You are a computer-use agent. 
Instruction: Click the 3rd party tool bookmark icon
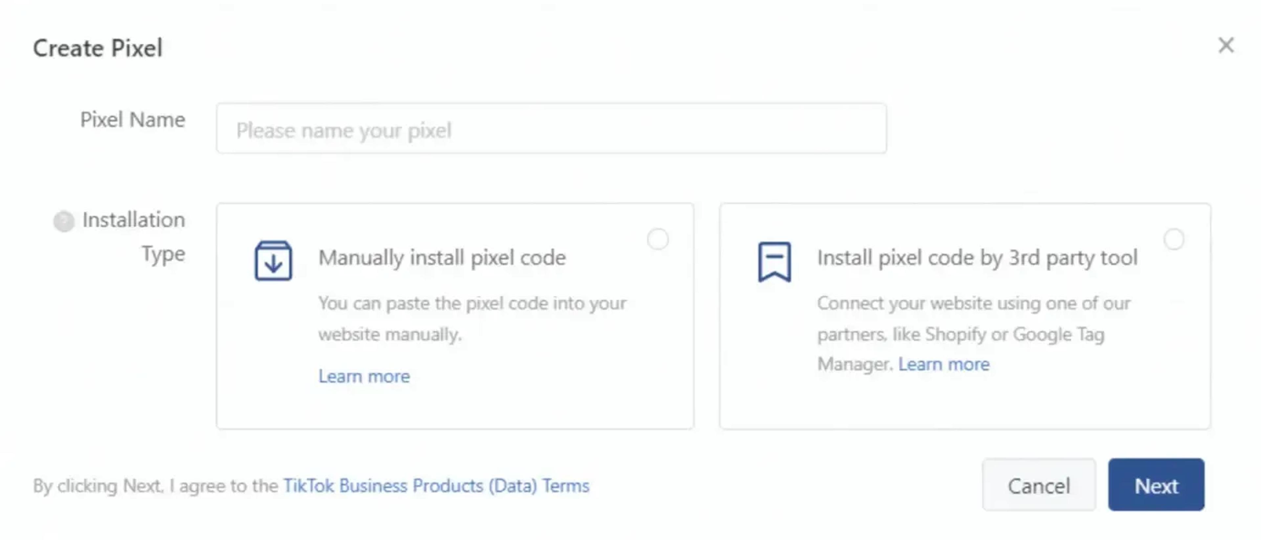[x=774, y=262]
